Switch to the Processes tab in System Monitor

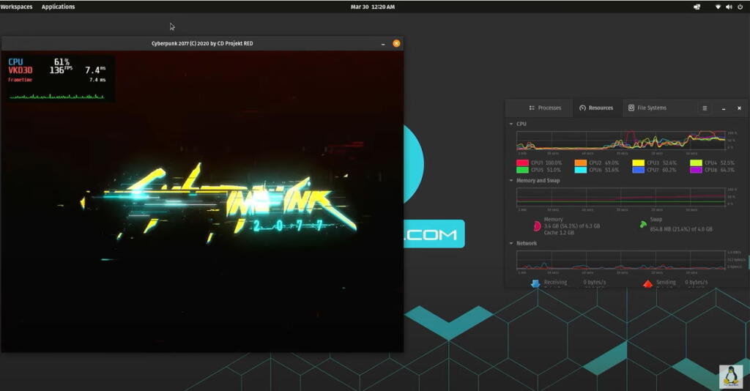point(545,108)
